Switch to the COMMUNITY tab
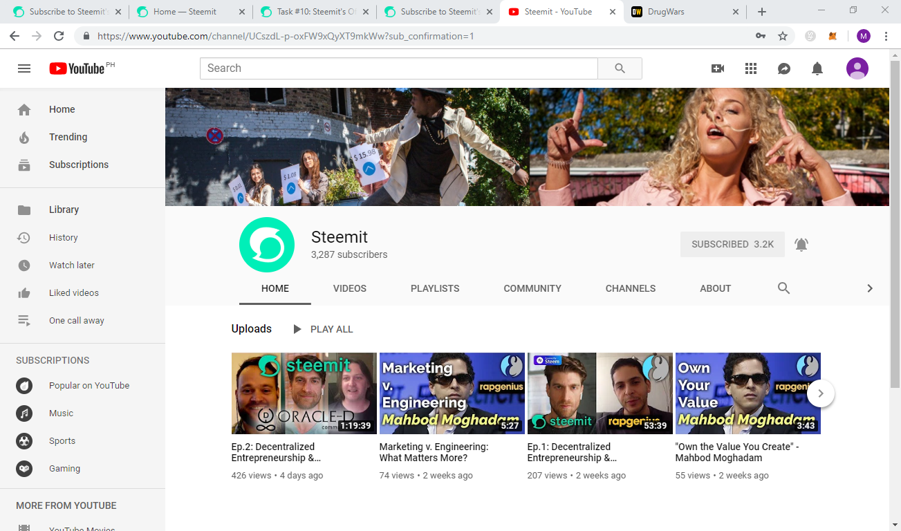 tap(532, 288)
